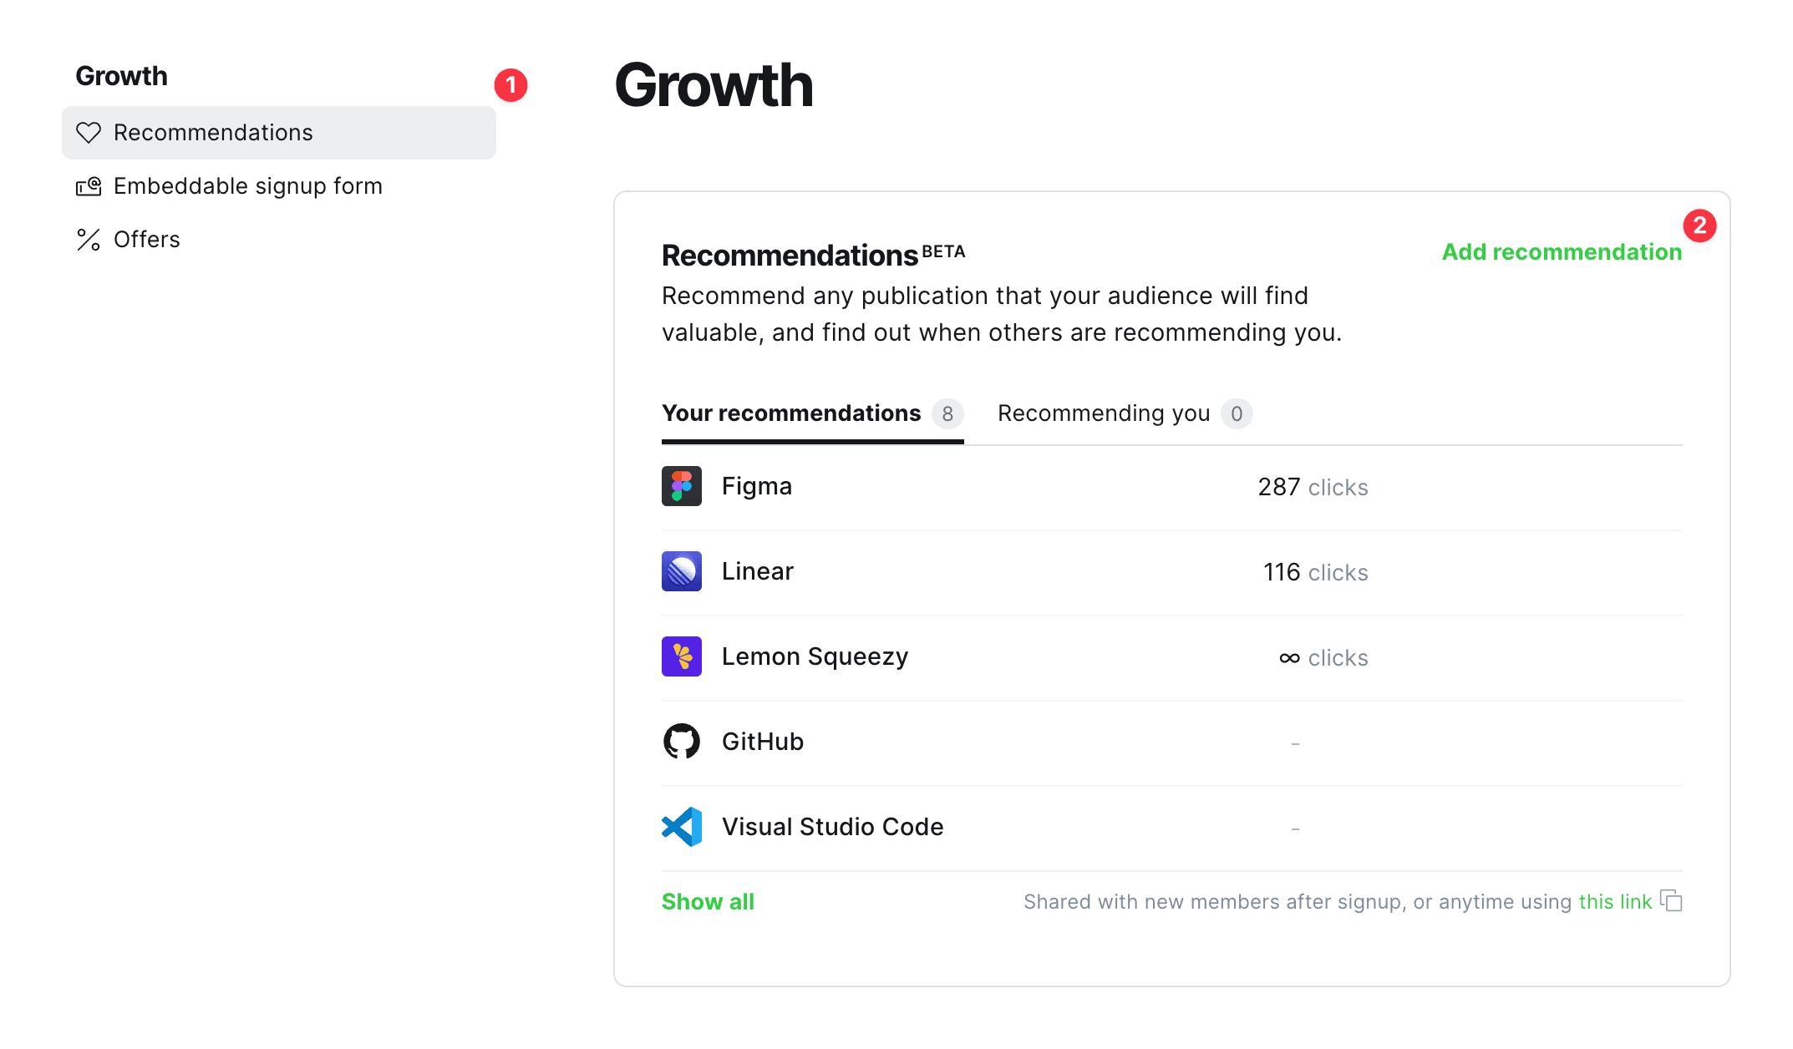Click the Lemon Squeezy icon
1793x1049 pixels.
681,656
